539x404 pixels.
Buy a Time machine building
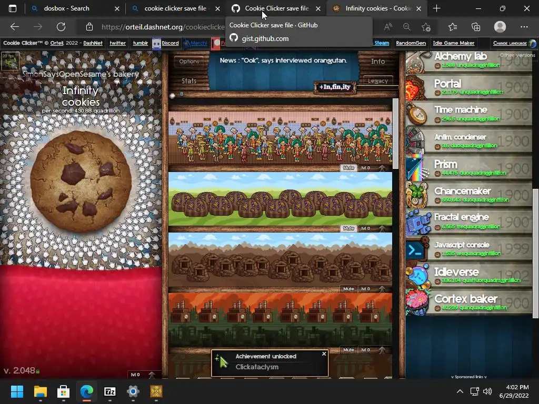[x=468, y=114]
